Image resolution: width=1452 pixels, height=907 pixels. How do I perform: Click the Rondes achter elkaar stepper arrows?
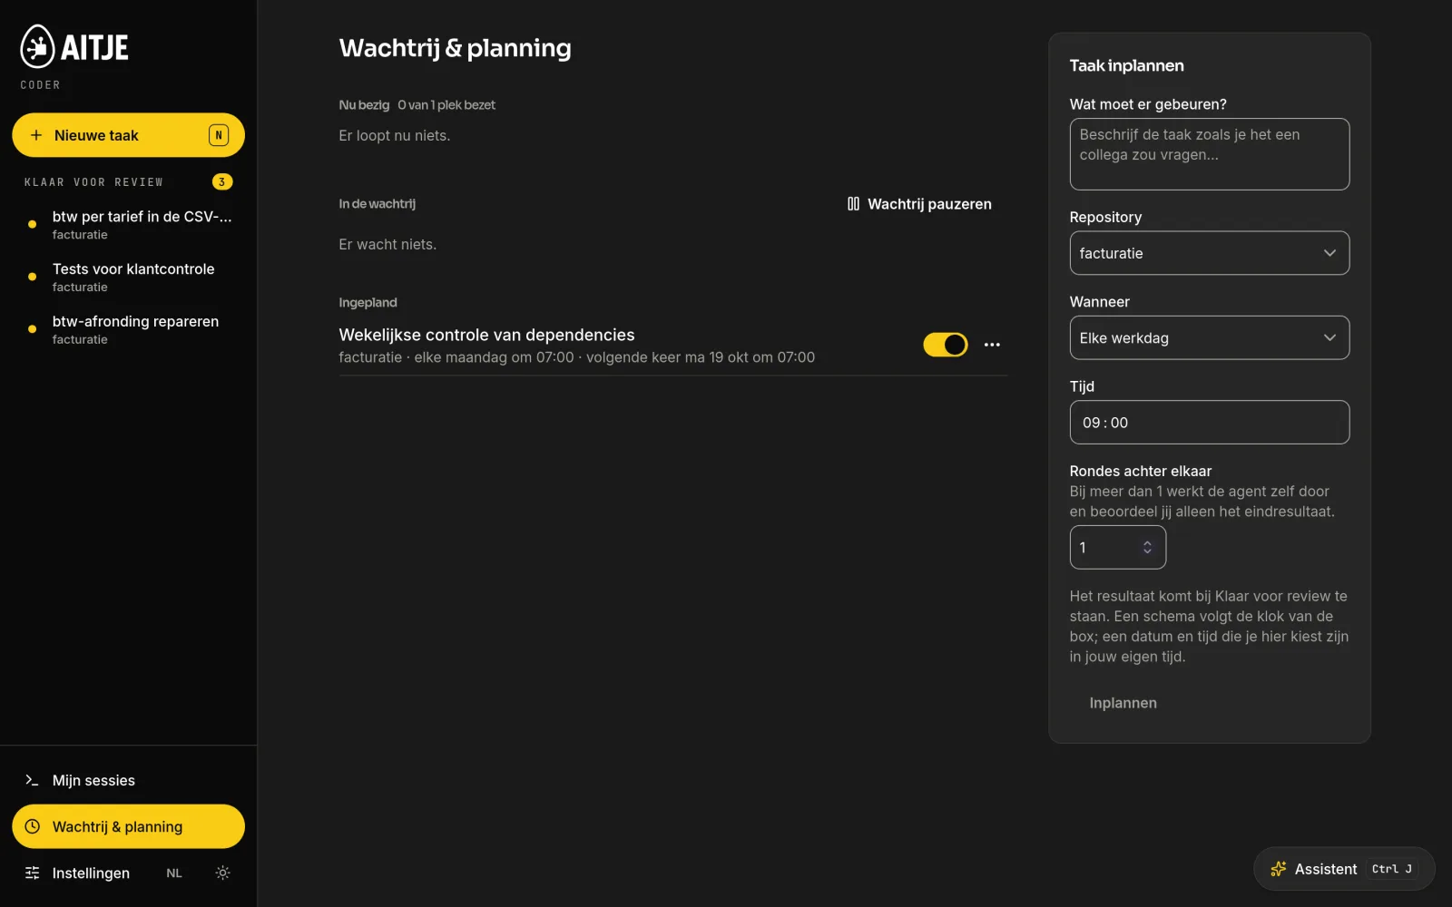point(1147,547)
